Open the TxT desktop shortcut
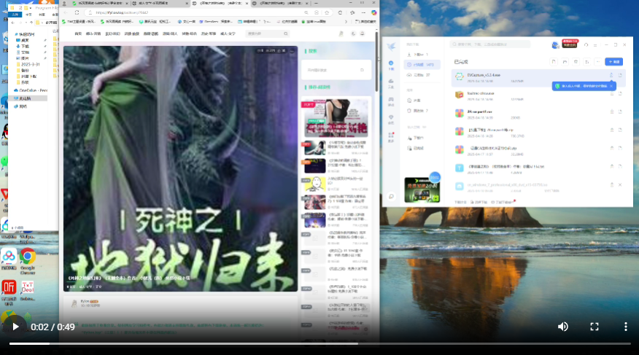This screenshot has width=639, height=355. [x=27, y=291]
